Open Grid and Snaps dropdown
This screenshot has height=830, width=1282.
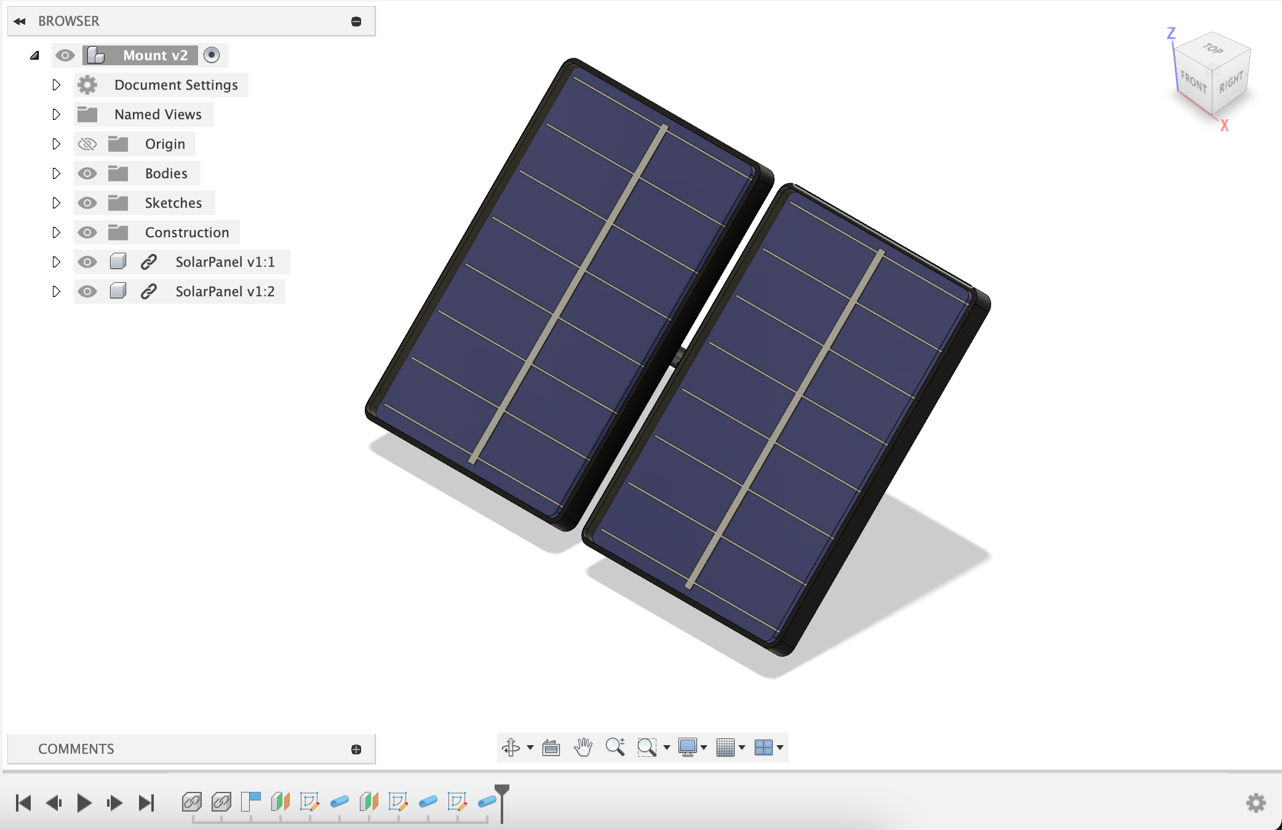point(742,748)
